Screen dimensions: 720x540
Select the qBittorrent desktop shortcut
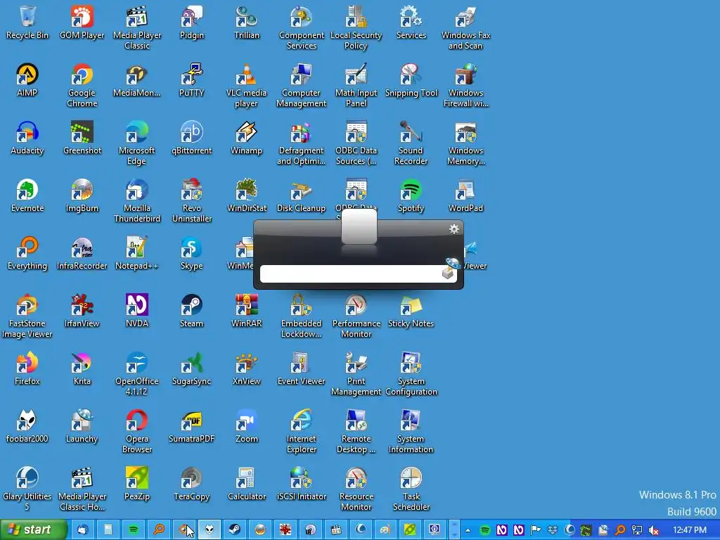coord(192,139)
